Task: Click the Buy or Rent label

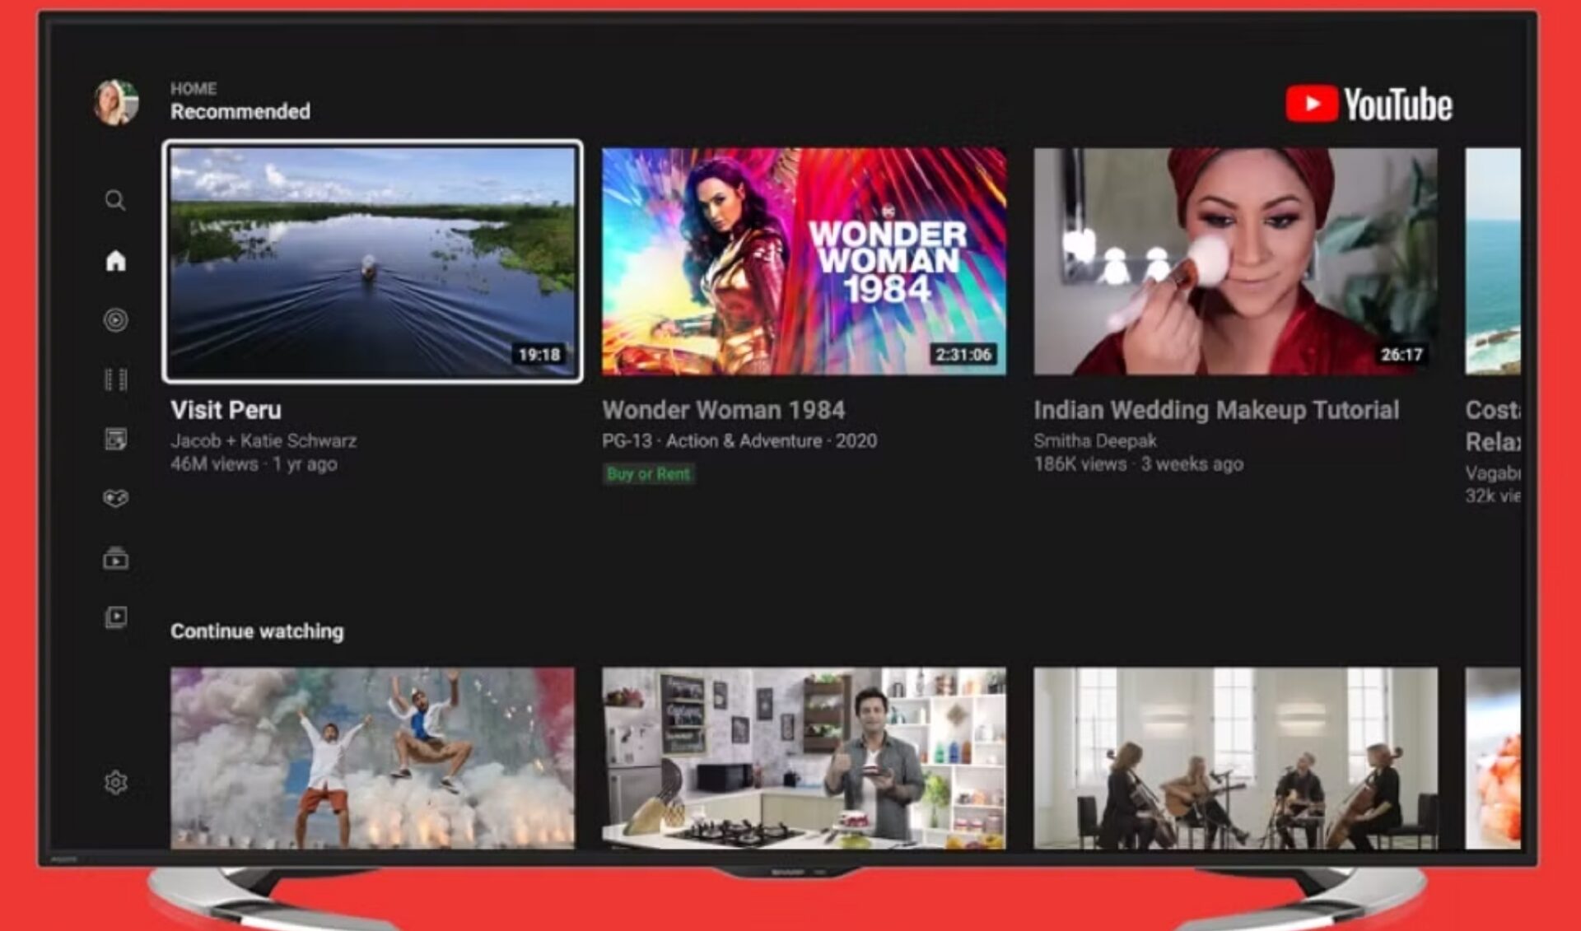Action: click(650, 474)
